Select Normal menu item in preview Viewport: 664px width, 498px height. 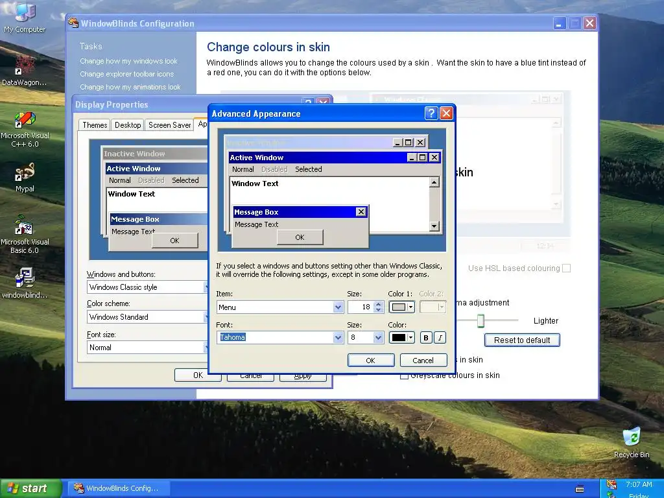[243, 169]
